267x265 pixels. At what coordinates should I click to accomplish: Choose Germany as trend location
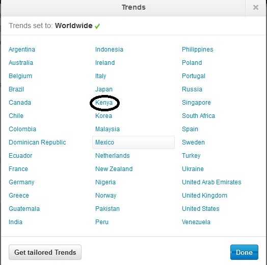coord(21,182)
